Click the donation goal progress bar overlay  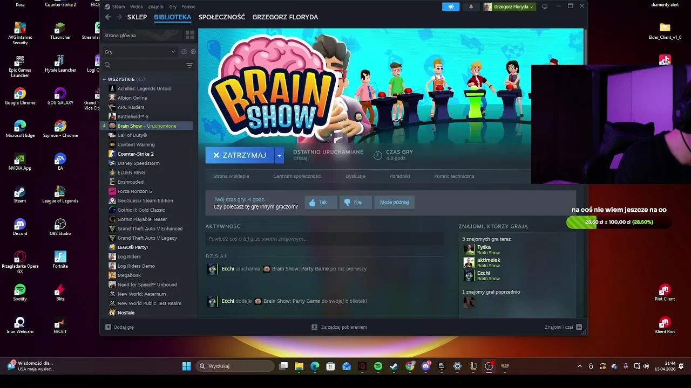[618, 222]
